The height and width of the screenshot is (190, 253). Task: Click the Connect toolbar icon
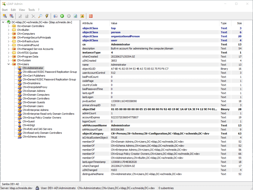coord(5,16)
